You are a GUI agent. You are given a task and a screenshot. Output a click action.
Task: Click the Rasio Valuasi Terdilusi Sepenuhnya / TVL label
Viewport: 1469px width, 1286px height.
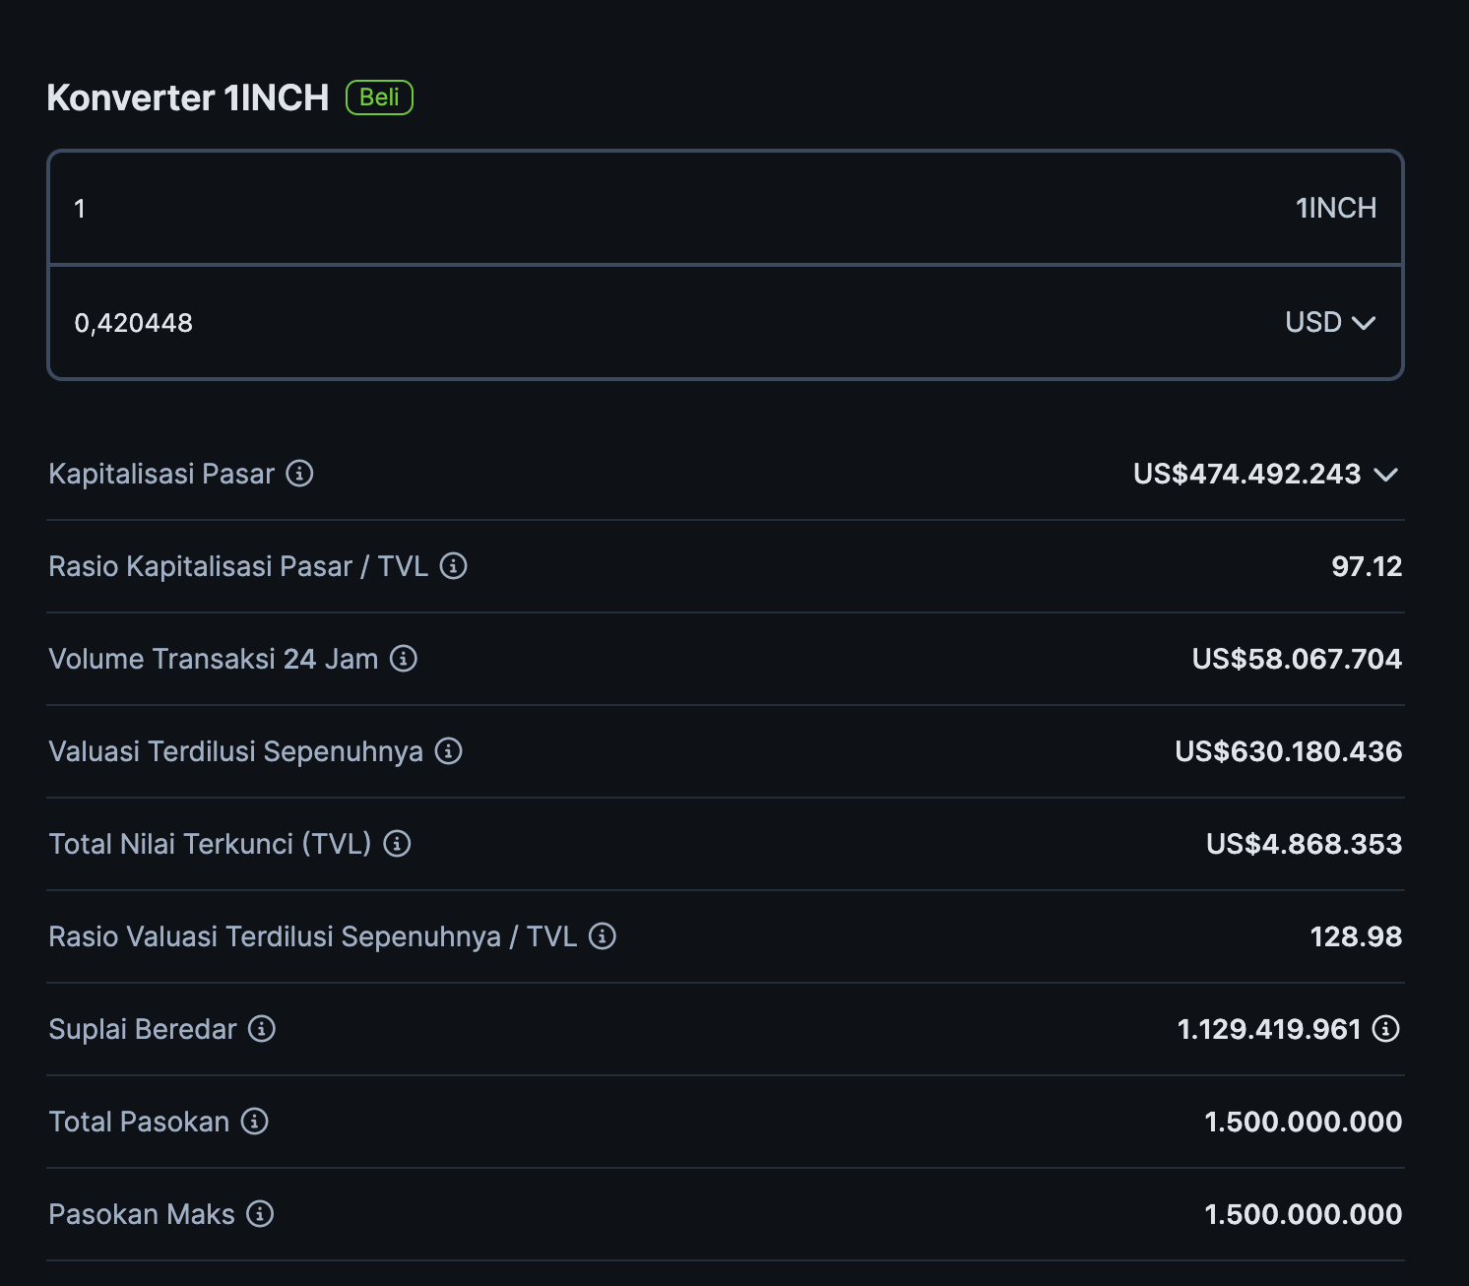[x=313, y=936]
